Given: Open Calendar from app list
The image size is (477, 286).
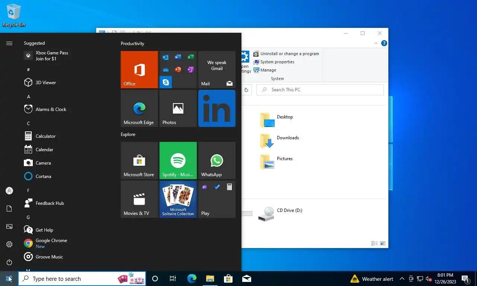Looking at the screenshot, I should point(67,150).
